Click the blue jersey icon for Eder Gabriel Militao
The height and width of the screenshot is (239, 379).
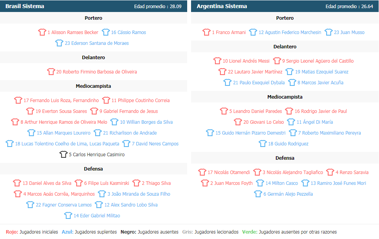click(68, 216)
